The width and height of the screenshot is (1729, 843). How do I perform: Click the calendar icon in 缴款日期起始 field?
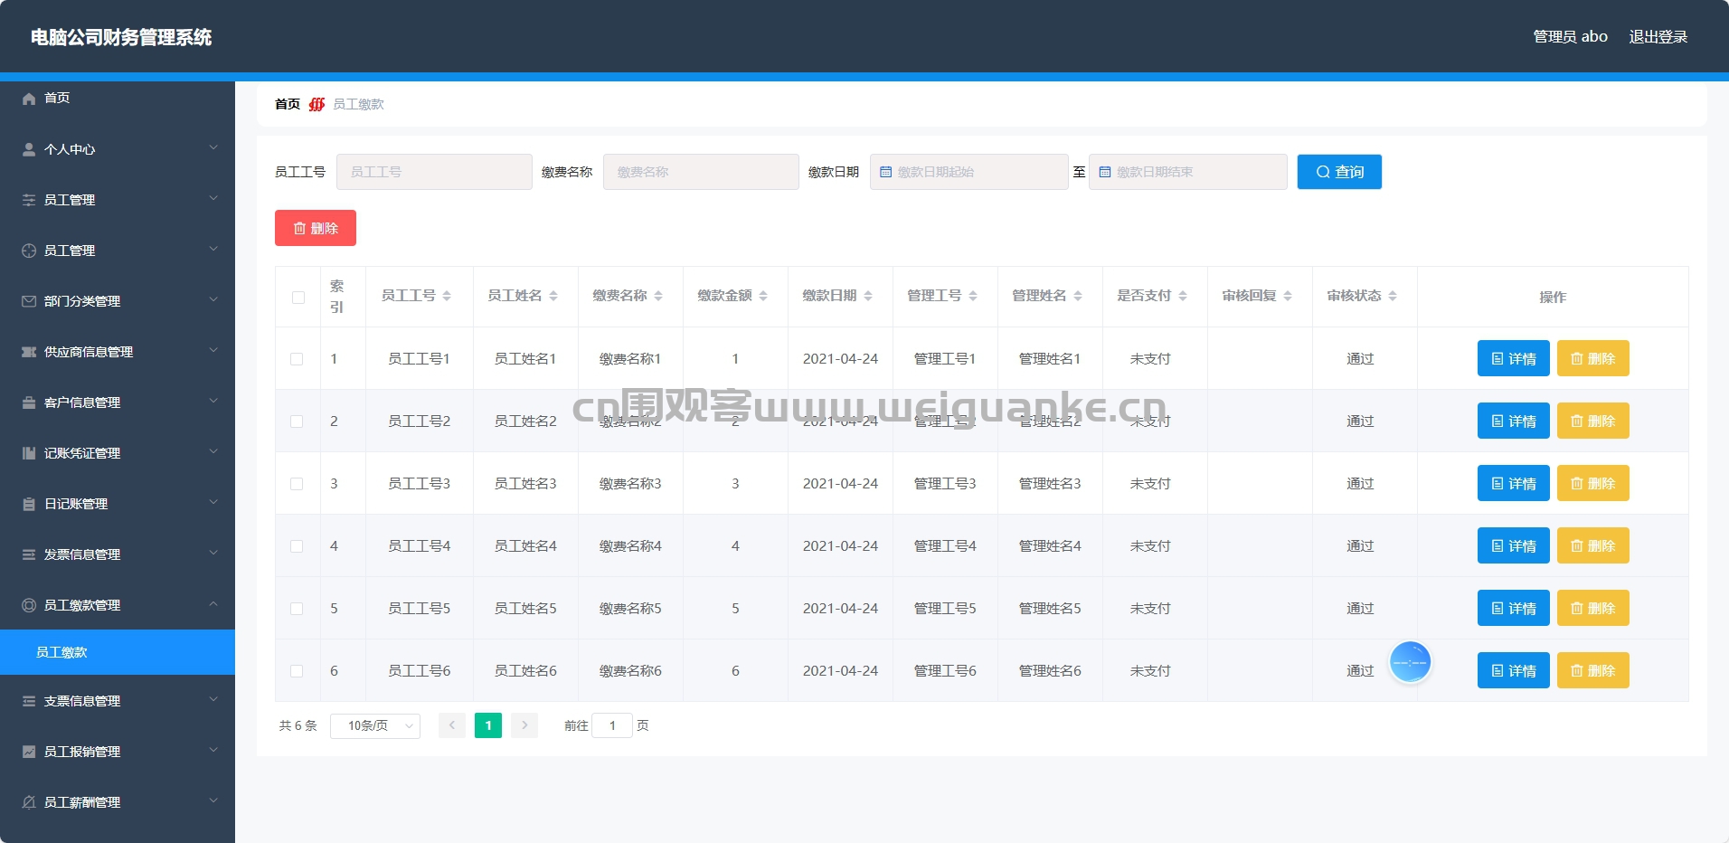point(886,172)
